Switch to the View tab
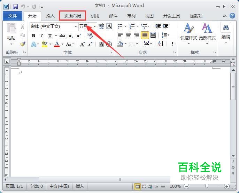Image resolution: width=239 pixels, height=193 pixels. click(x=149, y=16)
